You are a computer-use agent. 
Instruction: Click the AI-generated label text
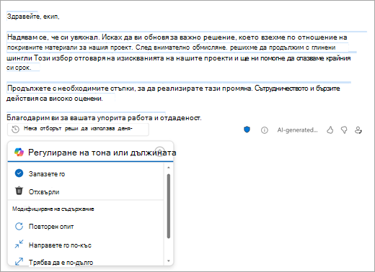tap(297, 130)
